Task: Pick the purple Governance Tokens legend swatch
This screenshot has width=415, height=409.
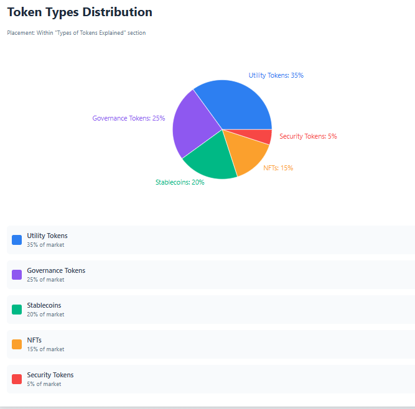Action: 17,275
